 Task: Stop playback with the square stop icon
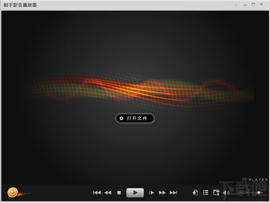pos(119,193)
